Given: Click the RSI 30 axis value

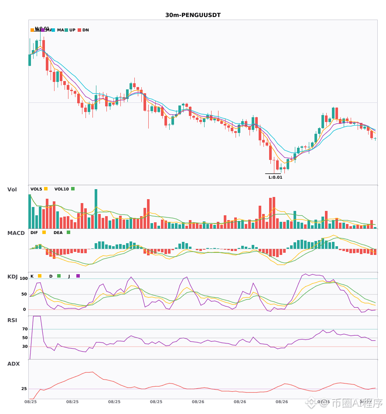Looking at the screenshot, I should click(x=25, y=346).
